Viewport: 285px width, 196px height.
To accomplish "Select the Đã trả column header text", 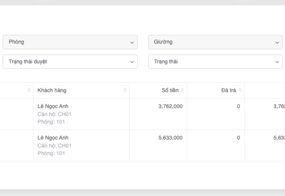I will tap(228, 90).
